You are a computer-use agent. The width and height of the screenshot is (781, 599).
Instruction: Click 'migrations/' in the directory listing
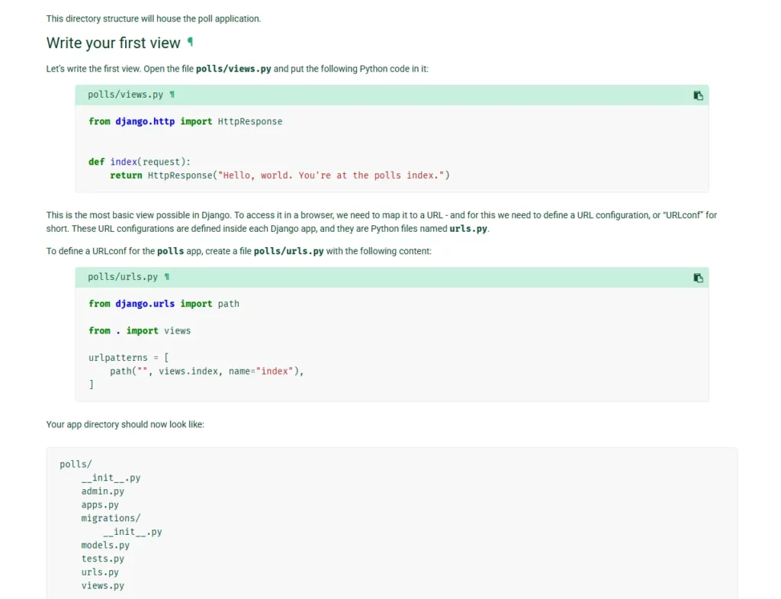pos(111,518)
